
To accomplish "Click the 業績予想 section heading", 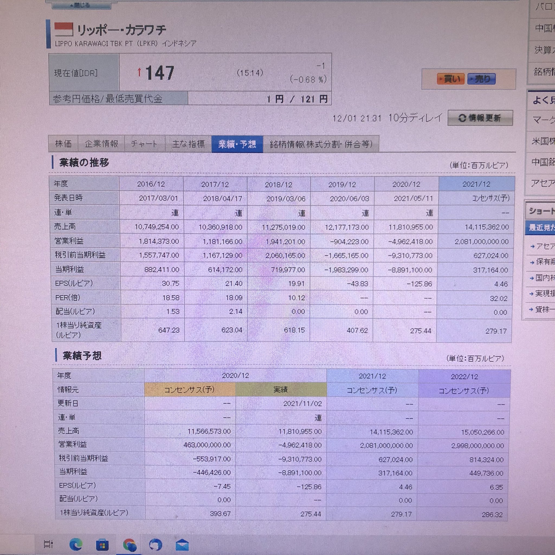I will (x=82, y=356).
